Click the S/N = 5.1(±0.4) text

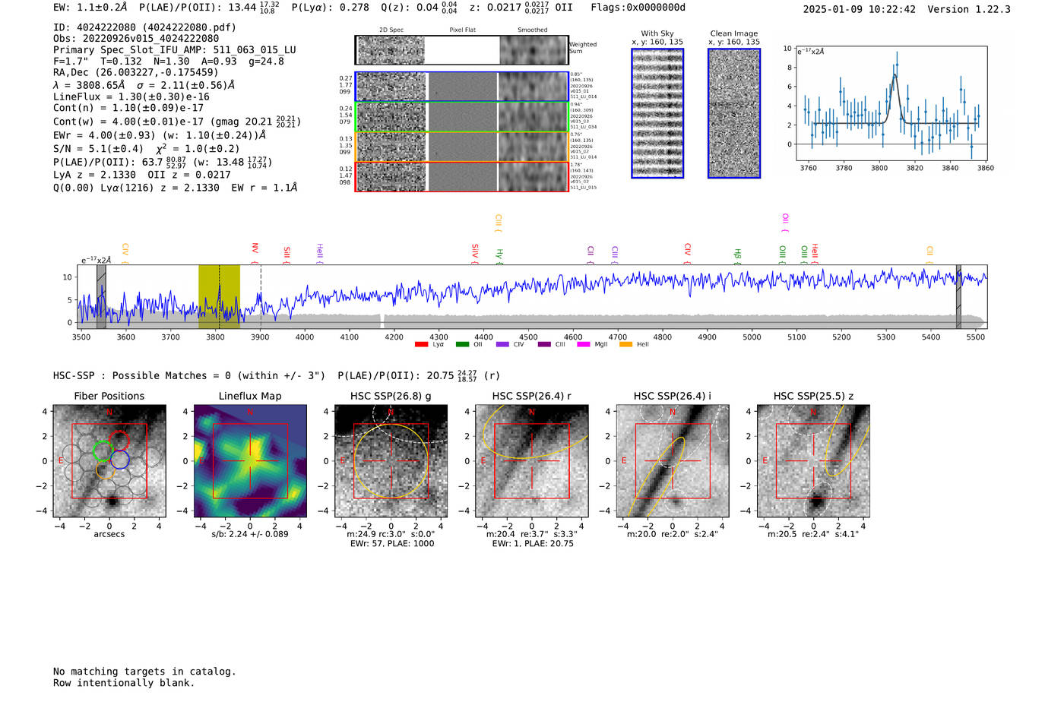coord(98,149)
